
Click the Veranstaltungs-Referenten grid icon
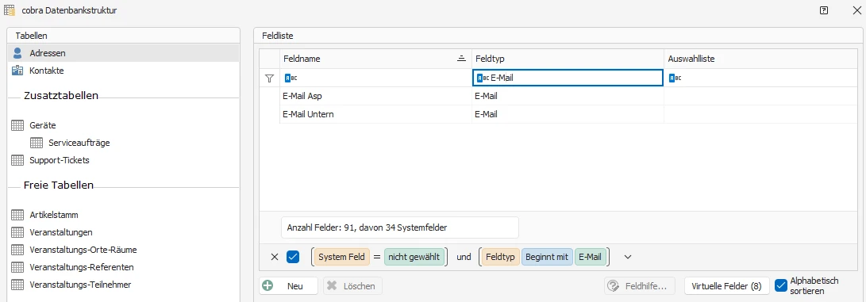coord(17,267)
